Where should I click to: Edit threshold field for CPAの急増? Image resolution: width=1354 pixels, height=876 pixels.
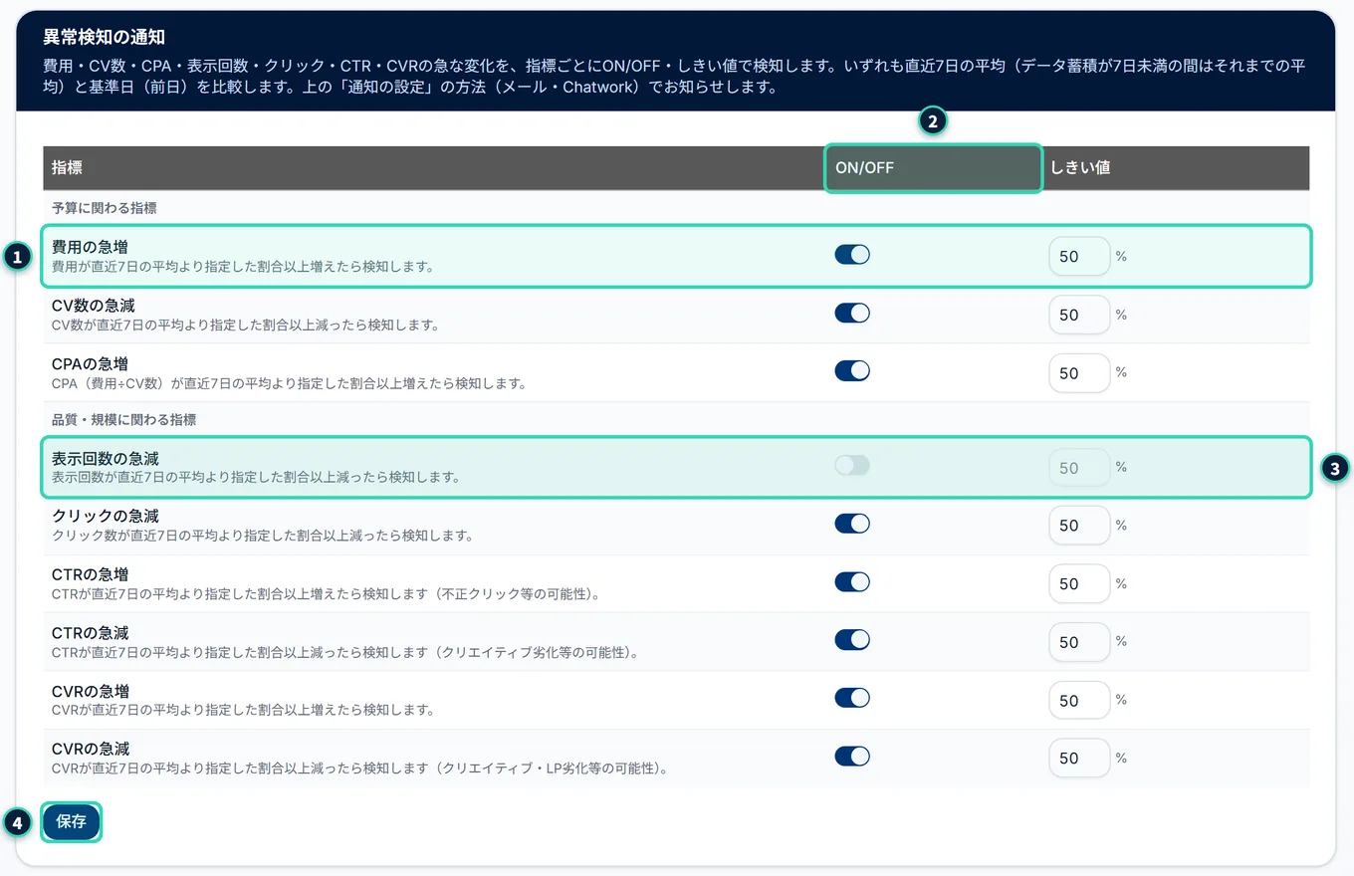pos(1079,372)
